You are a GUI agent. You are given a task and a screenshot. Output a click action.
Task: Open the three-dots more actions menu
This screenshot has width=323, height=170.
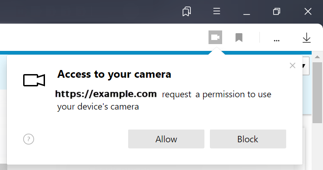point(277,40)
